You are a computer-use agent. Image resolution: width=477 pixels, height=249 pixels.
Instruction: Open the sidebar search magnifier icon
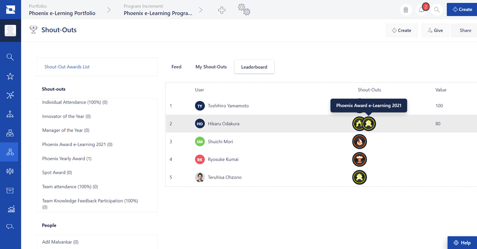point(10,57)
